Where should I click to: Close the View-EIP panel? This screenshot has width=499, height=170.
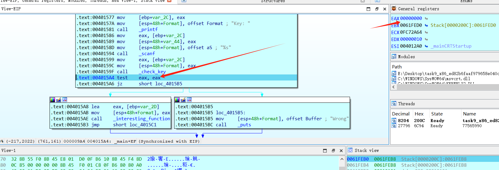point(385,9)
